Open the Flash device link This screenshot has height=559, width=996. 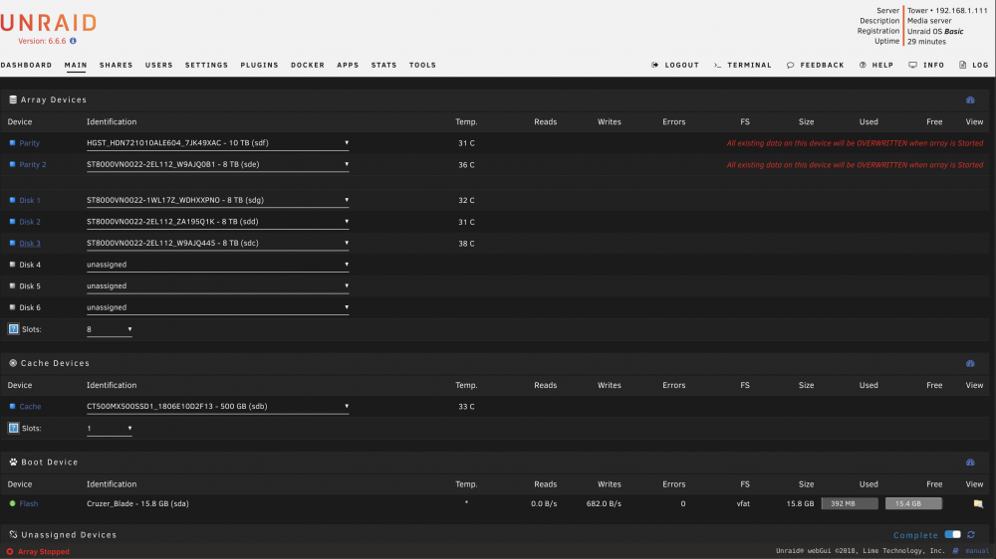click(x=29, y=504)
